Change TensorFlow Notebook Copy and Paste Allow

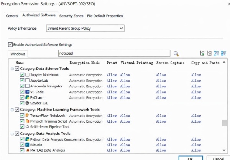[196, 116]
